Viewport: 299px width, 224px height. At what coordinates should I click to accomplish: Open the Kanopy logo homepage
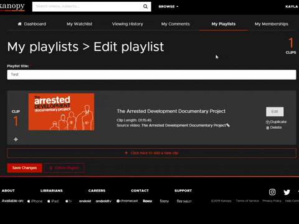click(x=12, y=6)
